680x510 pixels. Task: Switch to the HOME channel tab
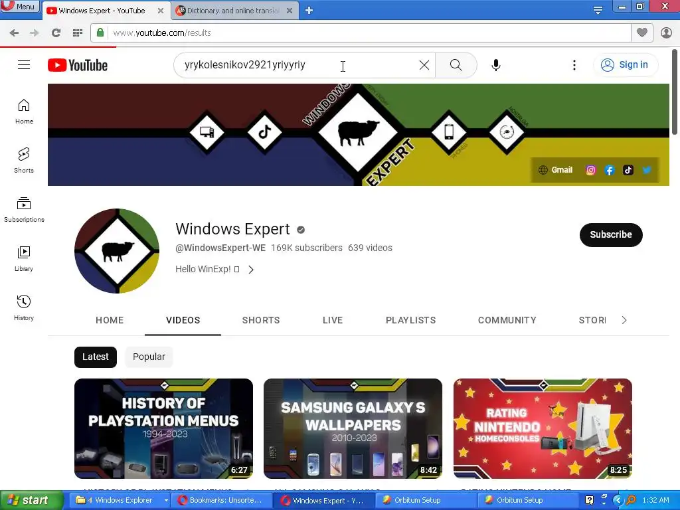coord(110,320)
